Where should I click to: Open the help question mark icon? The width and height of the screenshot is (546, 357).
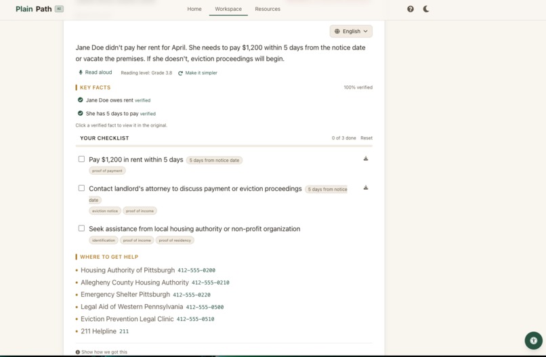click(411, 9)
